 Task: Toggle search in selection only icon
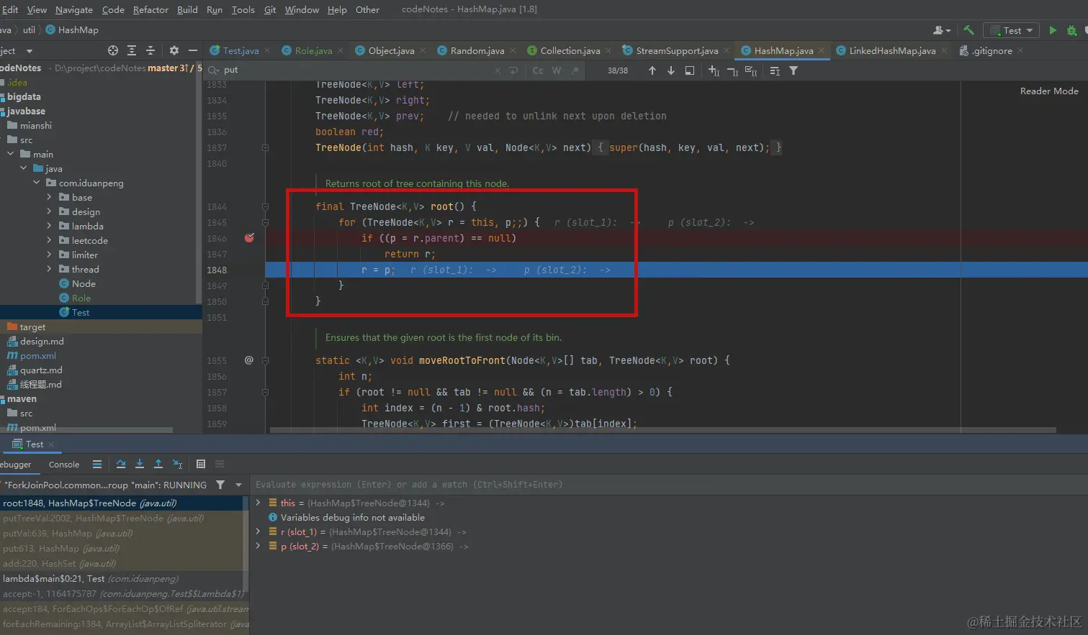[x=775, y=70]
